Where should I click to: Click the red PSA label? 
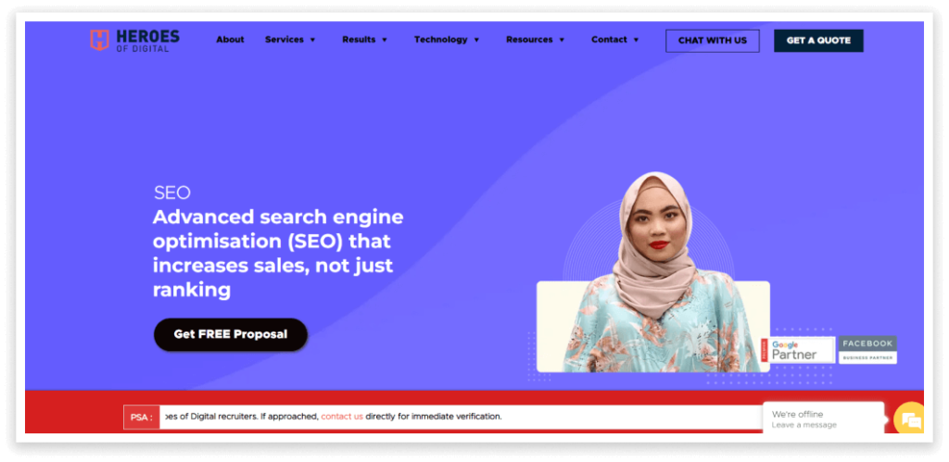[142, 417]
